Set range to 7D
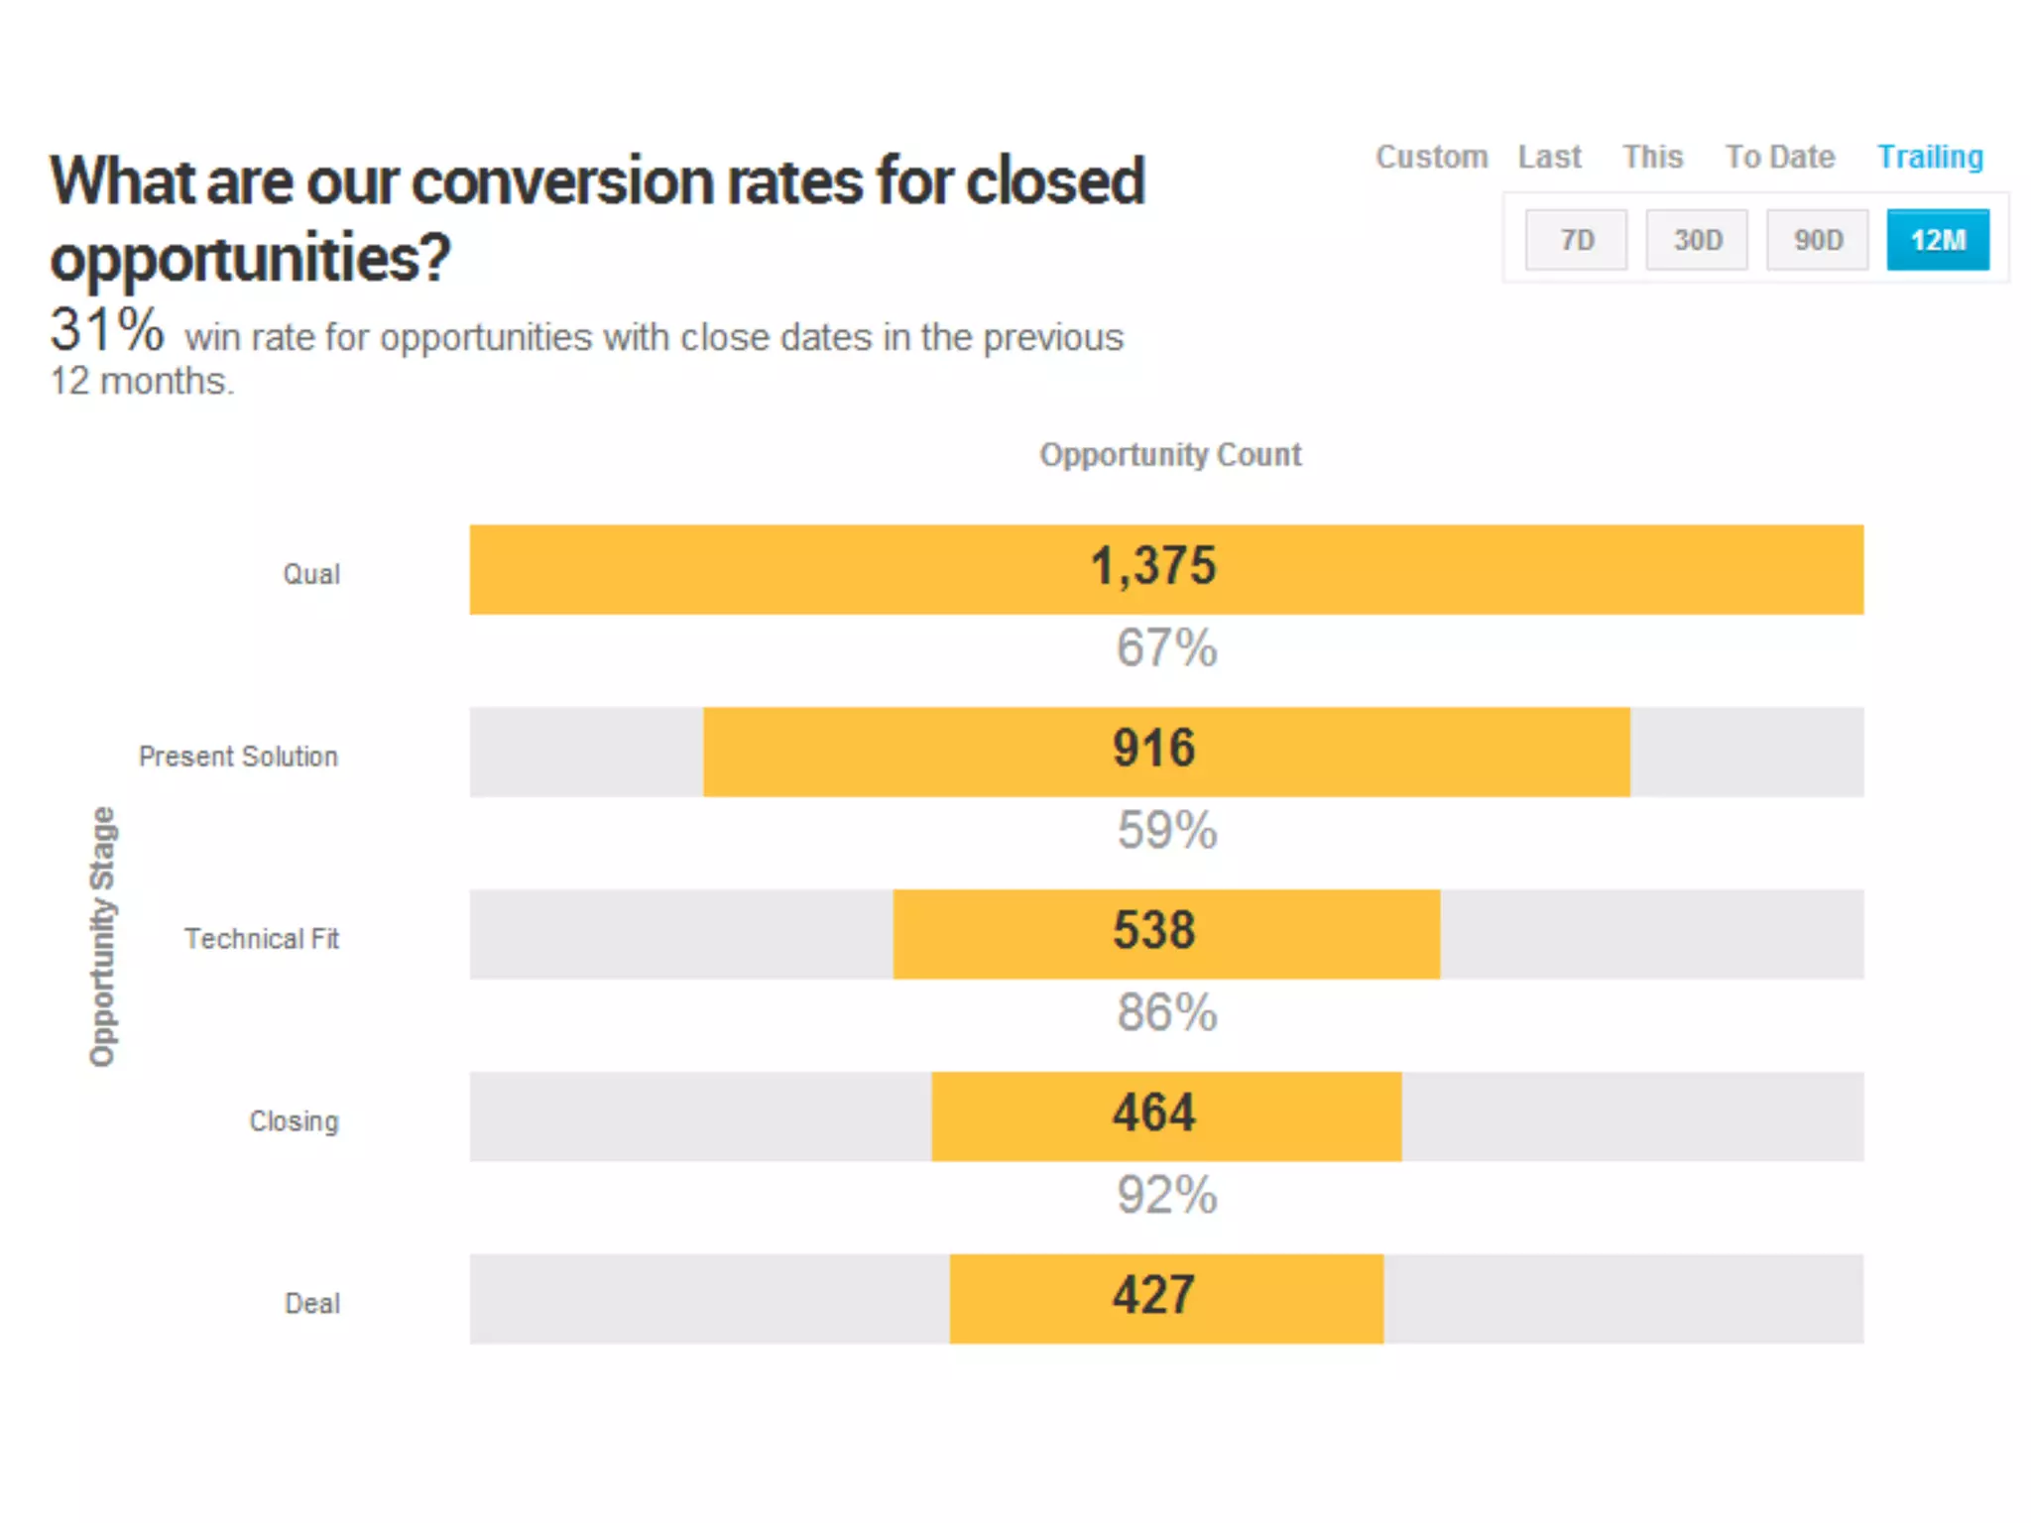Image resolution: width=2031 pixels, height=1523 pixels. tap(1576, 240)
